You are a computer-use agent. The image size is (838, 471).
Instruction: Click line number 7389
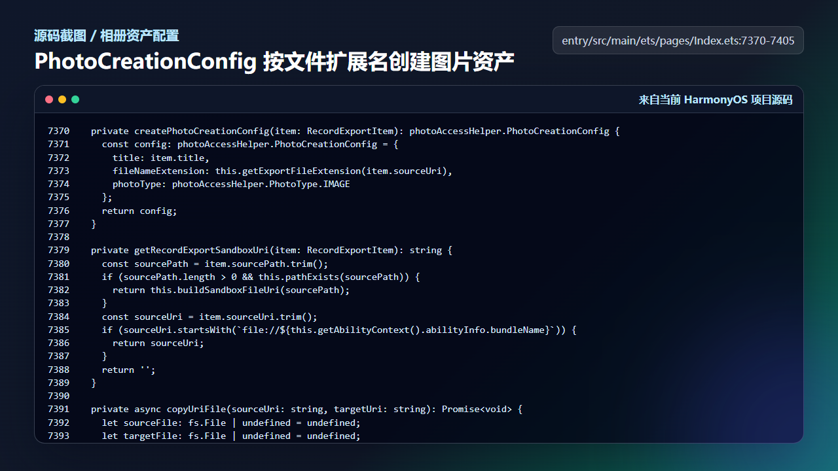pos(58,383)
